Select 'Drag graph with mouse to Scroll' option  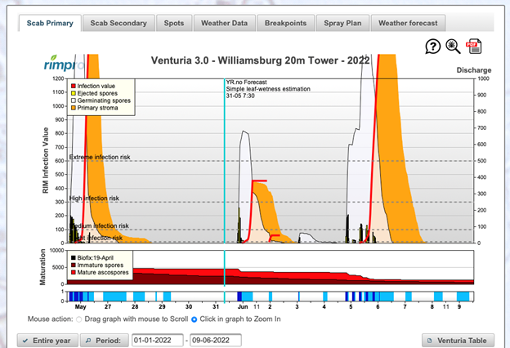(x=79, y=319)
